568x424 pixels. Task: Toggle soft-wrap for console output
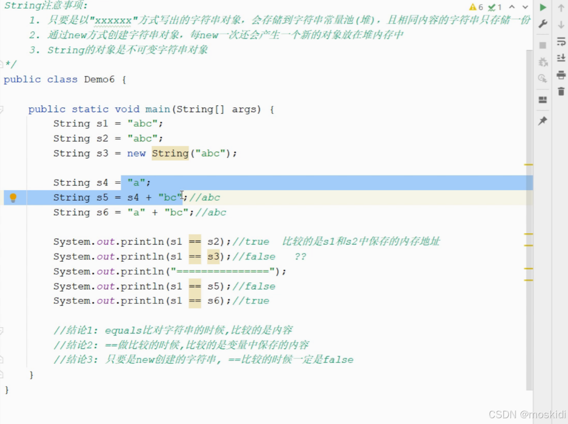(x=561, y=42)
